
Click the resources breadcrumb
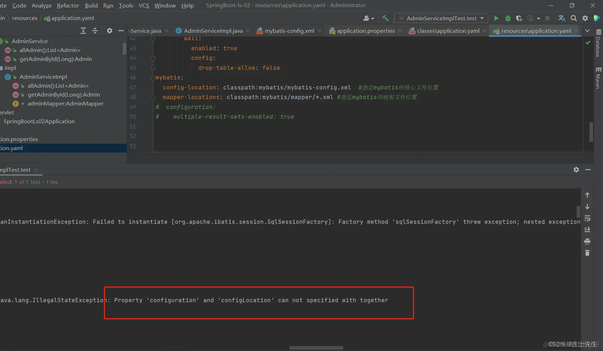[25, 18]
